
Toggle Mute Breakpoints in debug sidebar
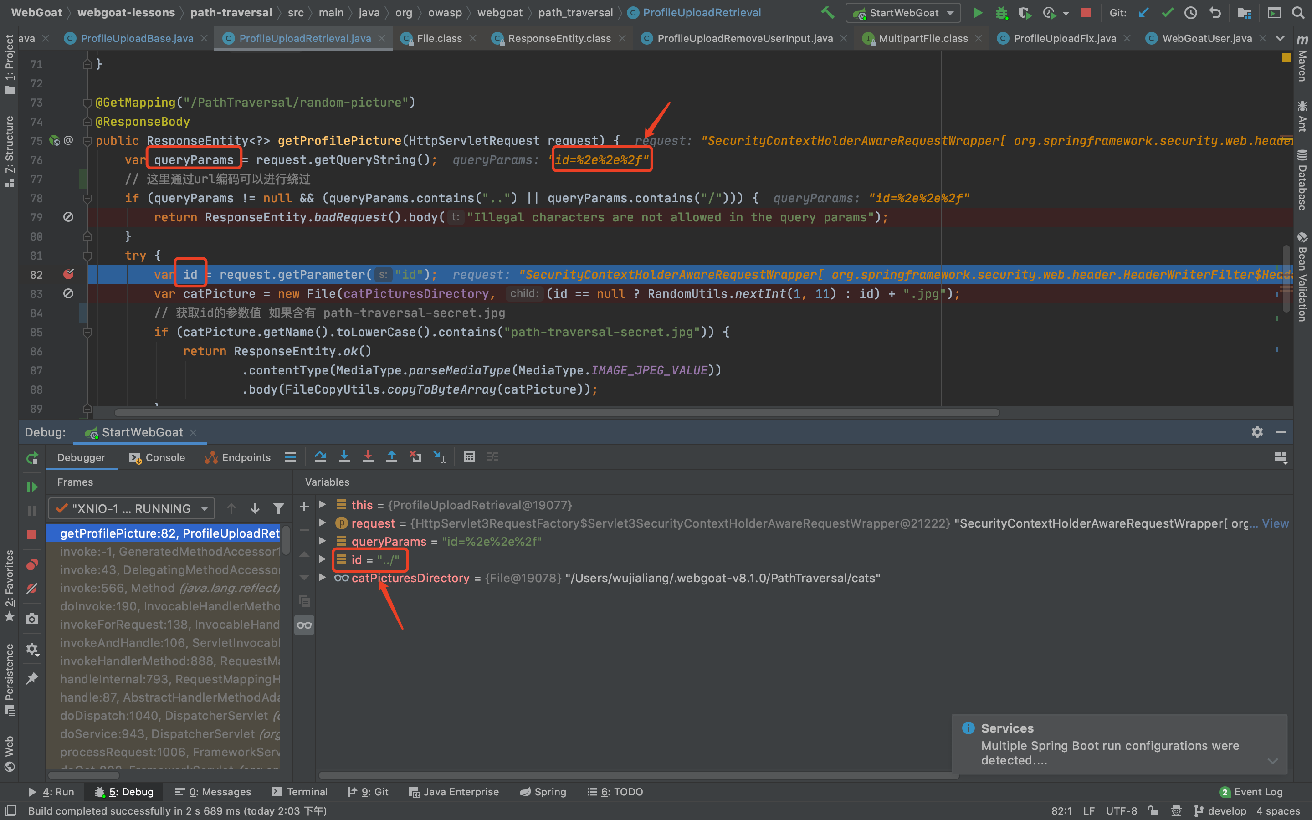point(32,589)
